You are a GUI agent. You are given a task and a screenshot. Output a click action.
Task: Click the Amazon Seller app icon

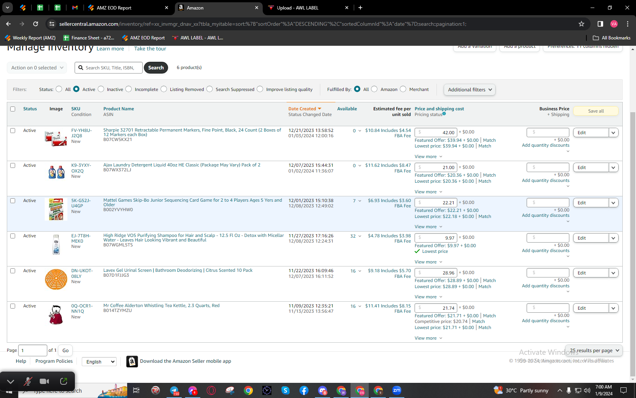(132, 361)
